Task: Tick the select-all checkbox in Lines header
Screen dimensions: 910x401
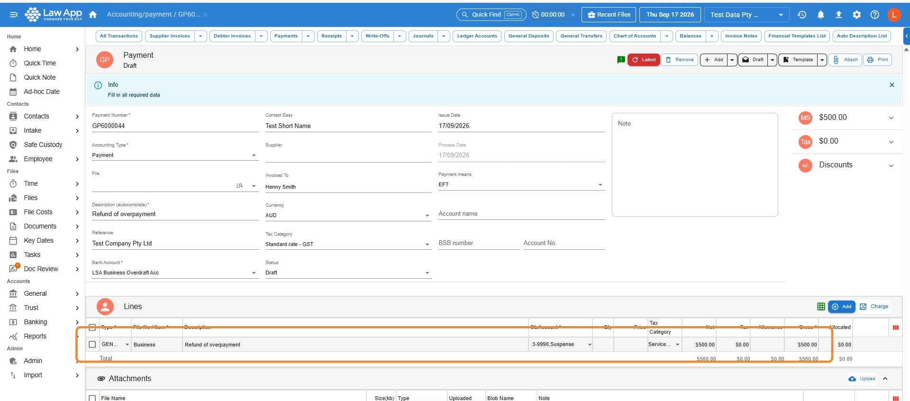Action: pyautogui.click(x=92, y=327)
